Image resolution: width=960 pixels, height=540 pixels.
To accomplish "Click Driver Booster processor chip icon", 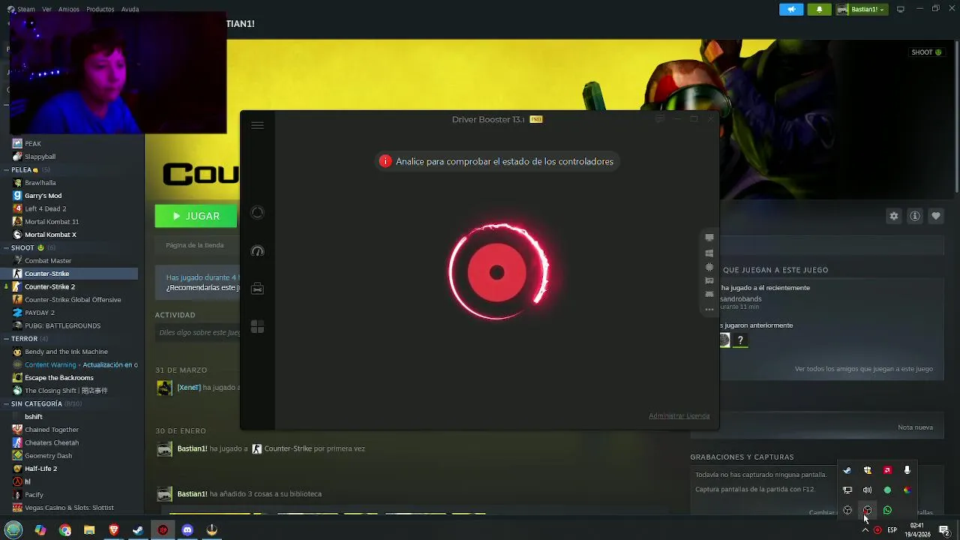I will click(x=709, y=267).
